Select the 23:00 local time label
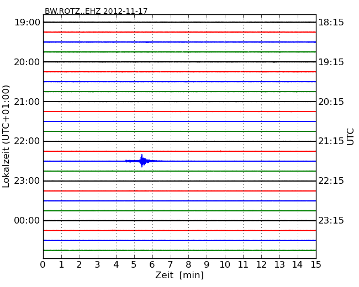This screenshot has width=359, height=287. 27,181
